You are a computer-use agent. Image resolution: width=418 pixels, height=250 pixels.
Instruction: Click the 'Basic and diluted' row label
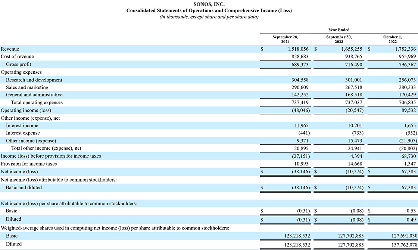[24, 187]
